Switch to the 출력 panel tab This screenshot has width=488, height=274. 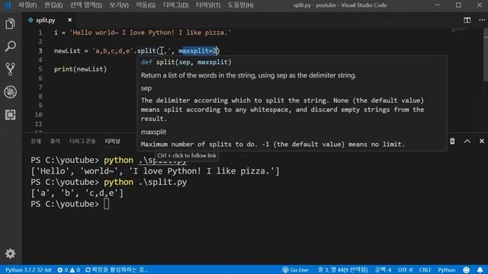[55, 142]
